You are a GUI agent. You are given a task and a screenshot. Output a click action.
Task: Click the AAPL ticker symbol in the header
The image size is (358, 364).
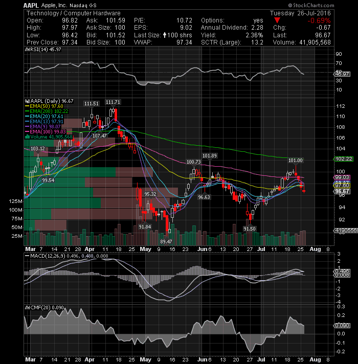[31, 5]
